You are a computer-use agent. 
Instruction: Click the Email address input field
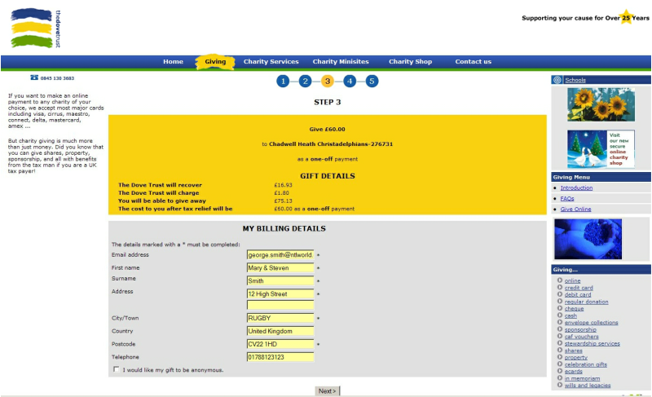[x=280, y=254]
